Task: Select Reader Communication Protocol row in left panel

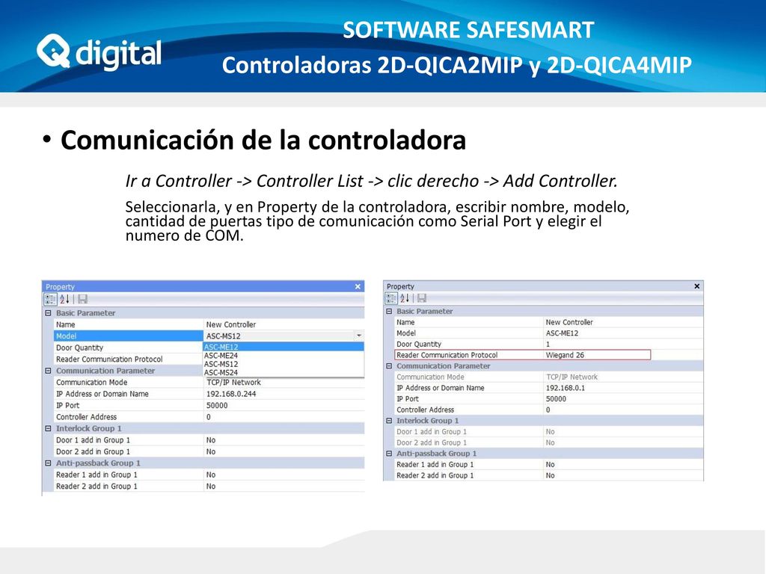Action: point(129,359)
